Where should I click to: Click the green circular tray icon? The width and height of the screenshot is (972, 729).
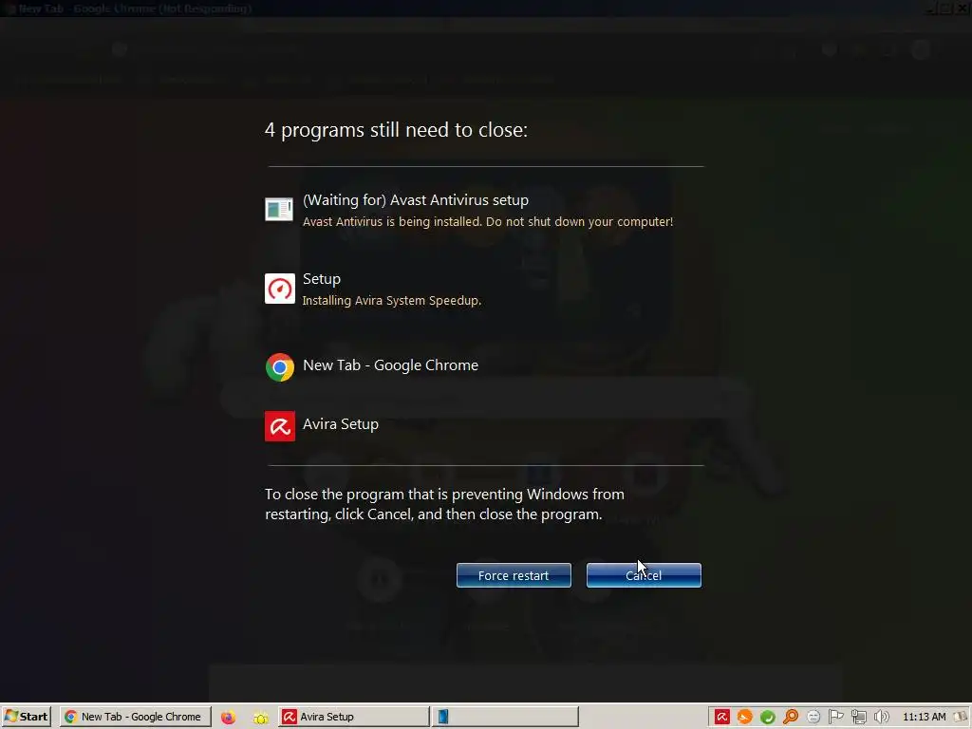tap(767, 717)
